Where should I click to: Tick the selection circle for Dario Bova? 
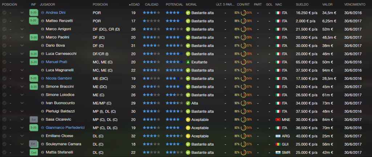4,45
